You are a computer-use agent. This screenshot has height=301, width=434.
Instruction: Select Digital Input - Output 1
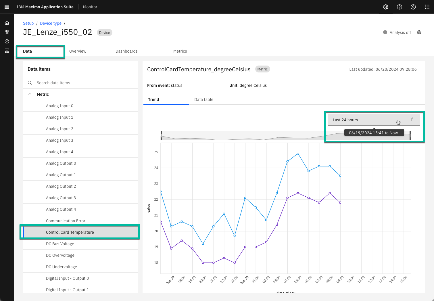coord(80,289)
